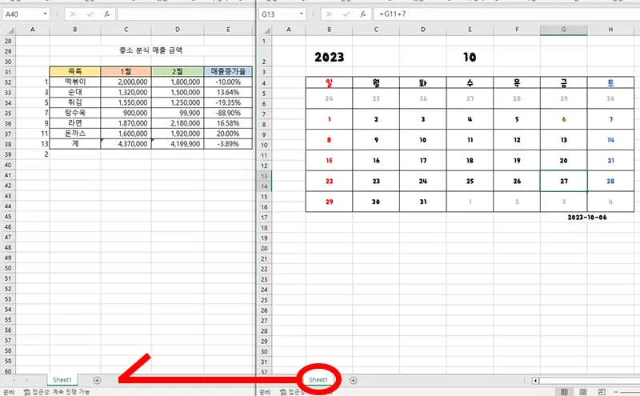Click the month number 10 cell above the calendar
640x396 pixels.
470,57
